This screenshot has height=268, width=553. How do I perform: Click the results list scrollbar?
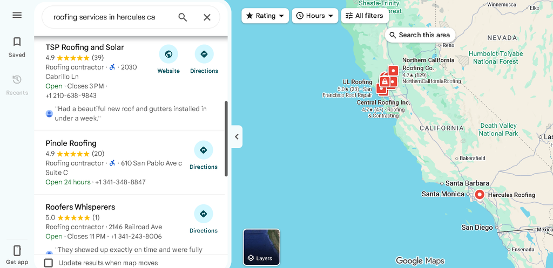click(226, 139)
